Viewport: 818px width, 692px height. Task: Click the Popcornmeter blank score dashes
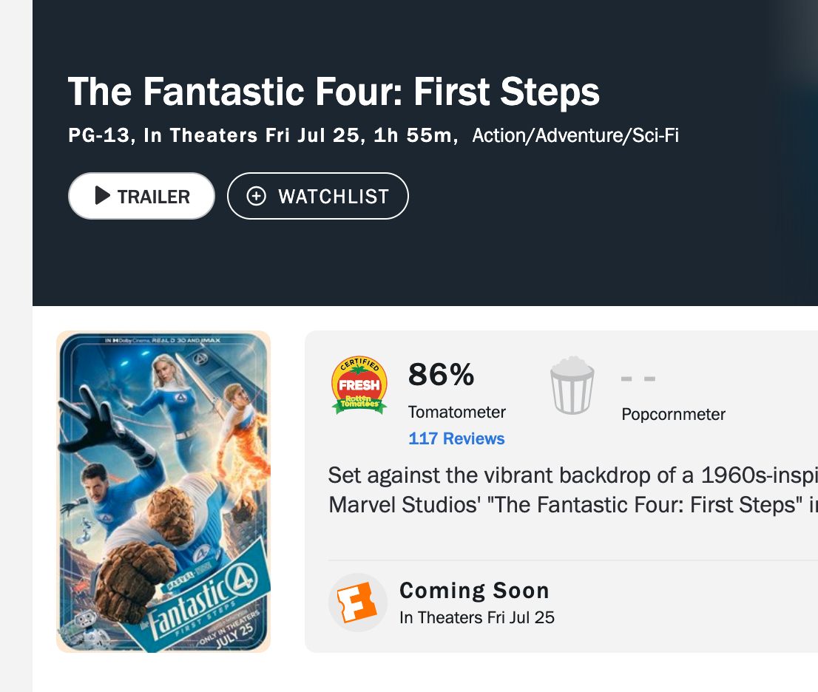click(638, 379)
